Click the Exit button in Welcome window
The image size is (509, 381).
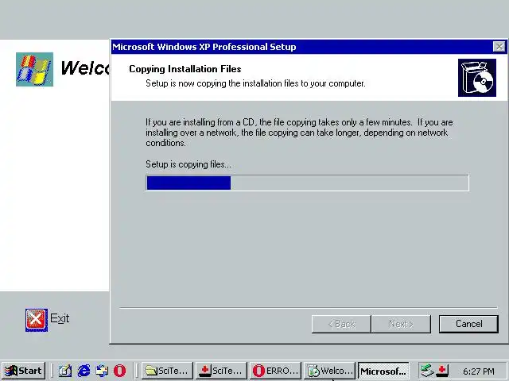(x=48, y=319)
